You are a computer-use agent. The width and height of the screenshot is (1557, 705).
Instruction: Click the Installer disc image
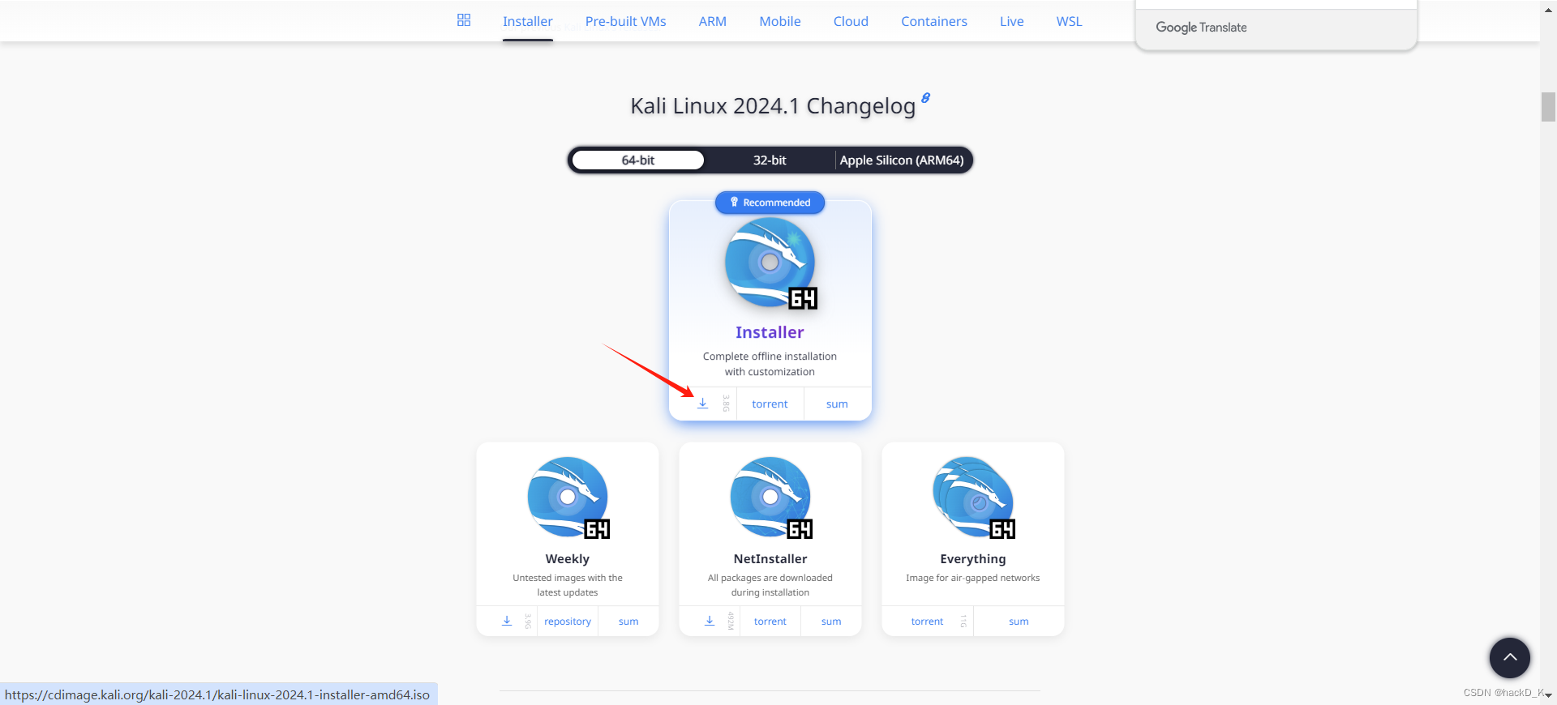pyautogui.click(x=770, y=263)
